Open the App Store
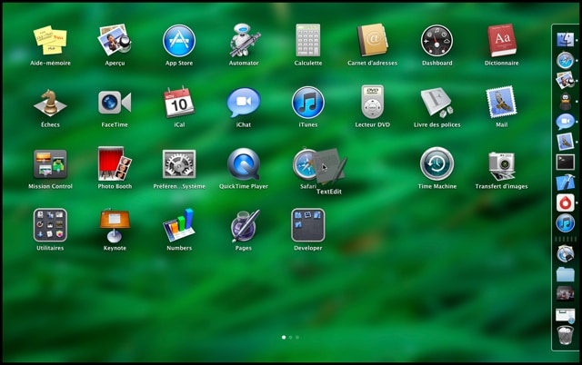Image resolution: width=582 pixels, height=365 pixels. 179,41
